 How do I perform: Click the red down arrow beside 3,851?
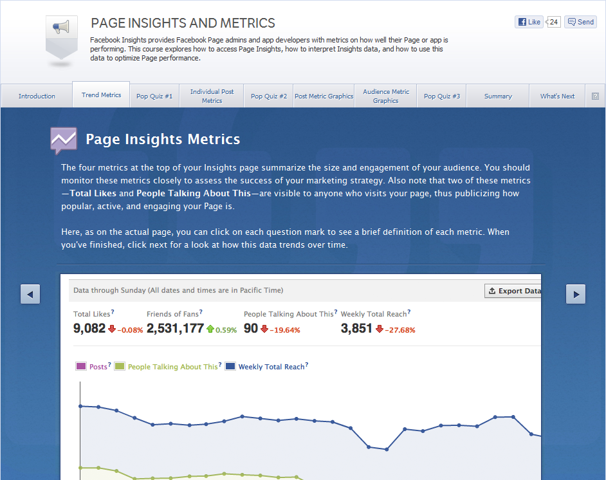coord(380,329)
